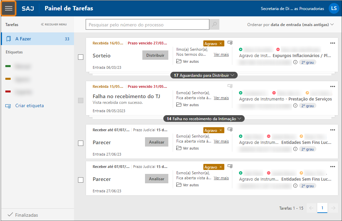Expand 17 Aguardando para Distribuir group
The width and height of the screenshot is (342, 221).
(x=204, y=75)
